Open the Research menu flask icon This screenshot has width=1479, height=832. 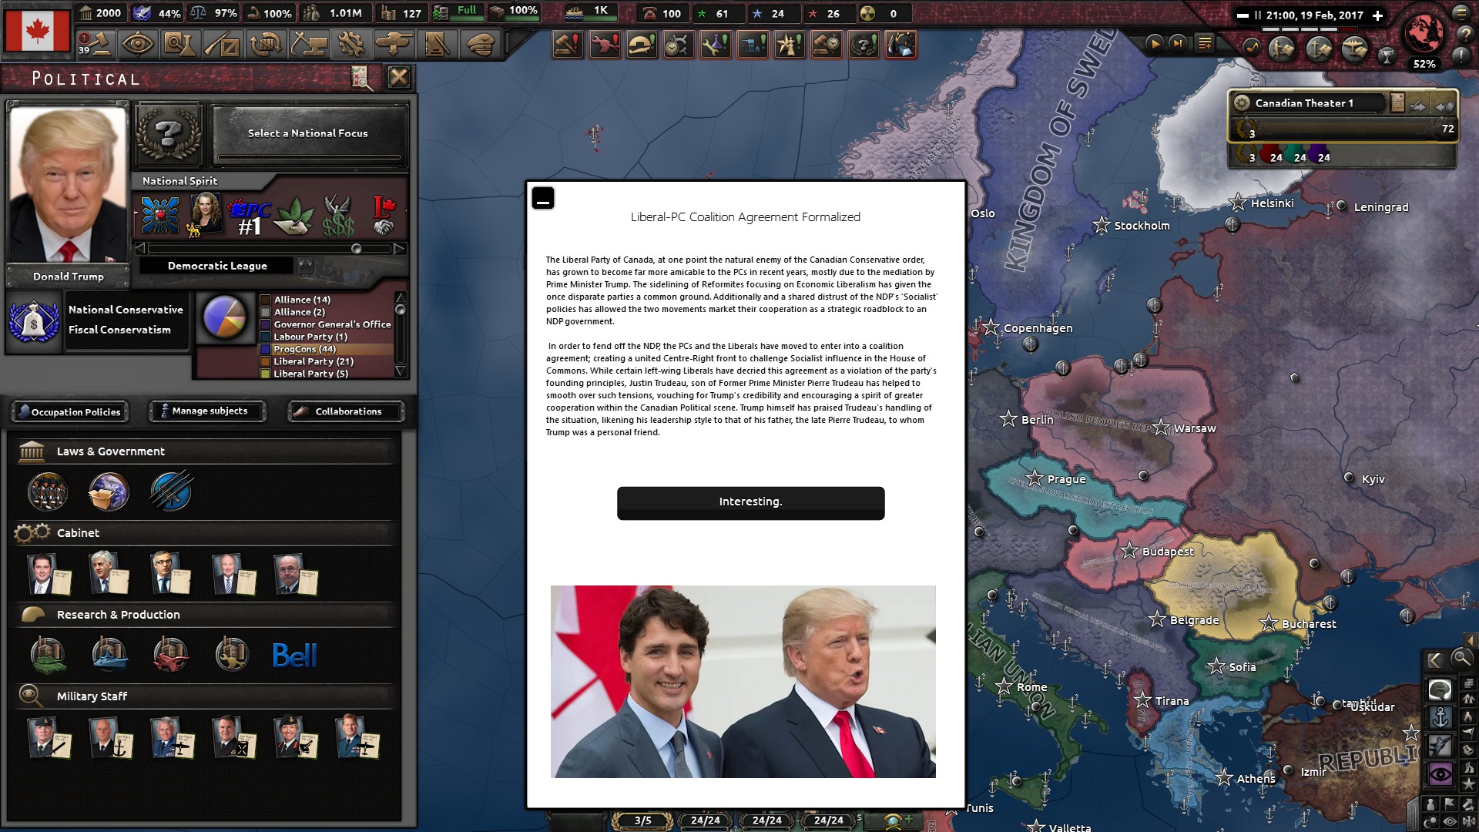click(179, 45)
